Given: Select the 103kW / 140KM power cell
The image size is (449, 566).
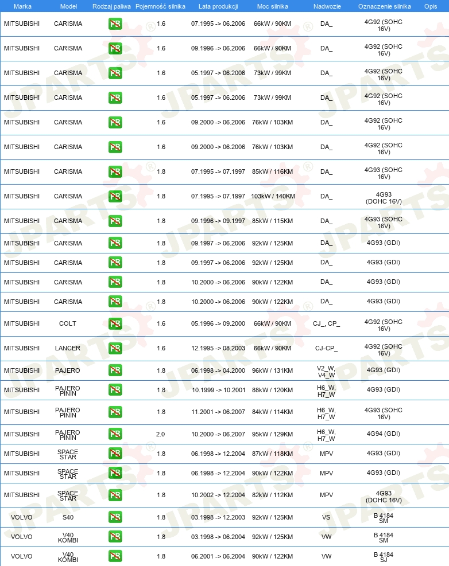Looking at the screenshot, I should pyautogui.click(x=273, y=196).
